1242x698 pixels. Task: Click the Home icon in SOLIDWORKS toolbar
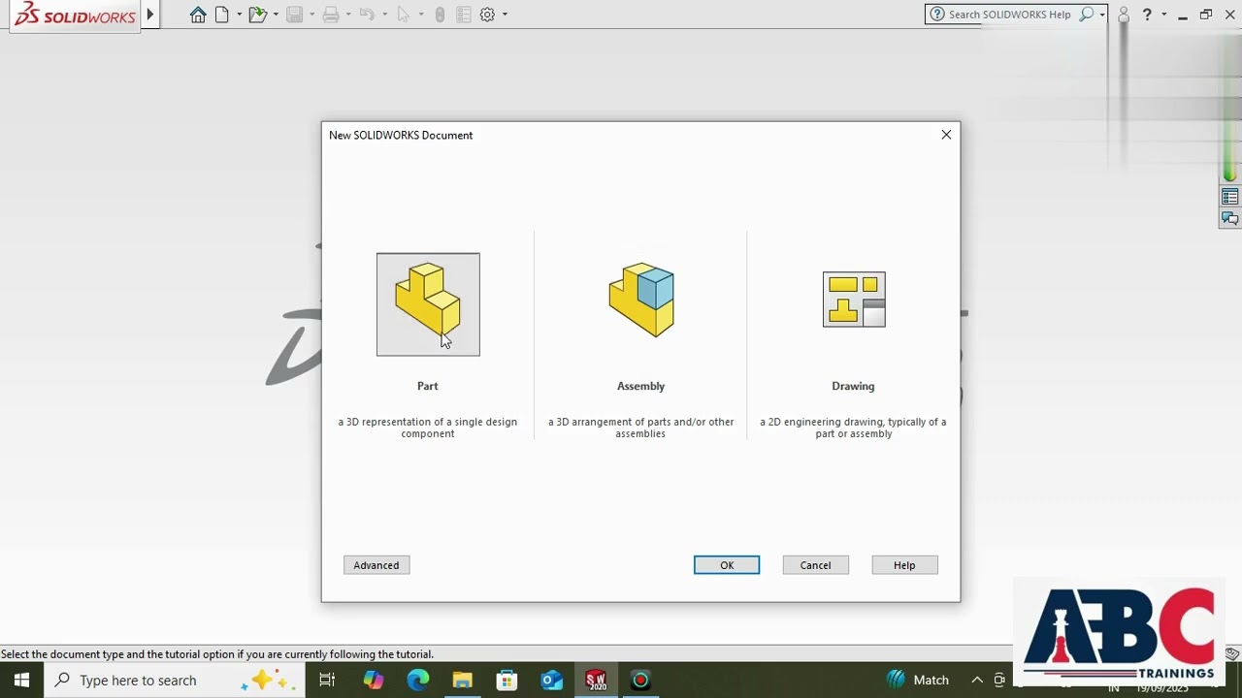[x=198, y=15]
